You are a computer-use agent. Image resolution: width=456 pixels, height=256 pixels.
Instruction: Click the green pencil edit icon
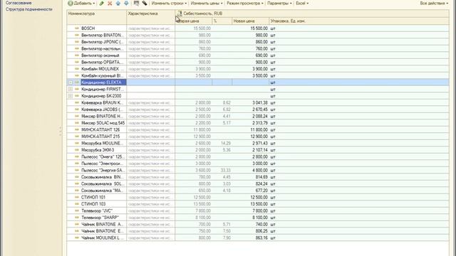click(x=101, y=4)
